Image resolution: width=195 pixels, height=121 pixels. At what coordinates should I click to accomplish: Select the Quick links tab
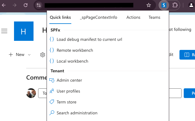point(60,18)
